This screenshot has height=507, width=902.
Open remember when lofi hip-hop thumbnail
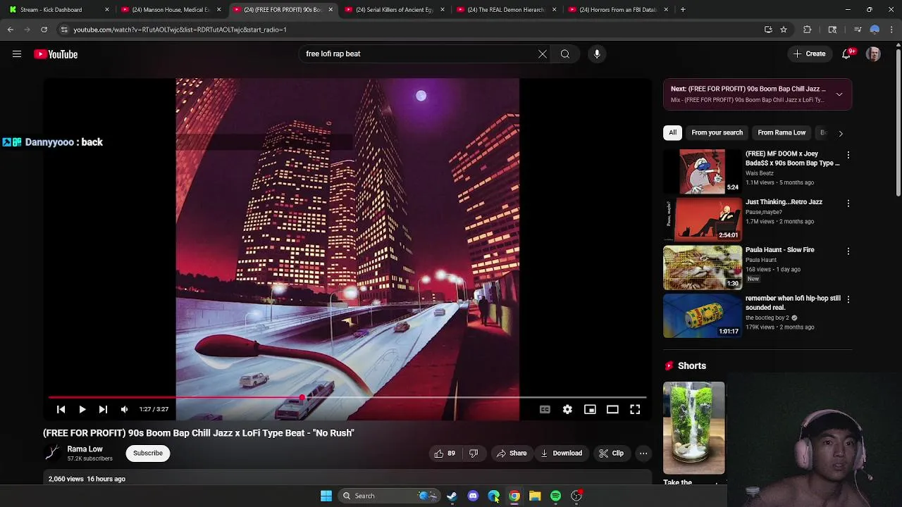click(703, 315)
